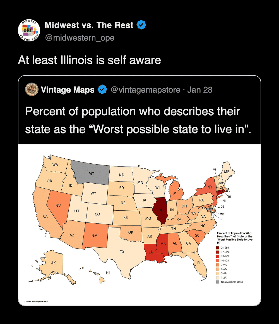Click the Midwest vs. The Rest profile avatar

29,31
